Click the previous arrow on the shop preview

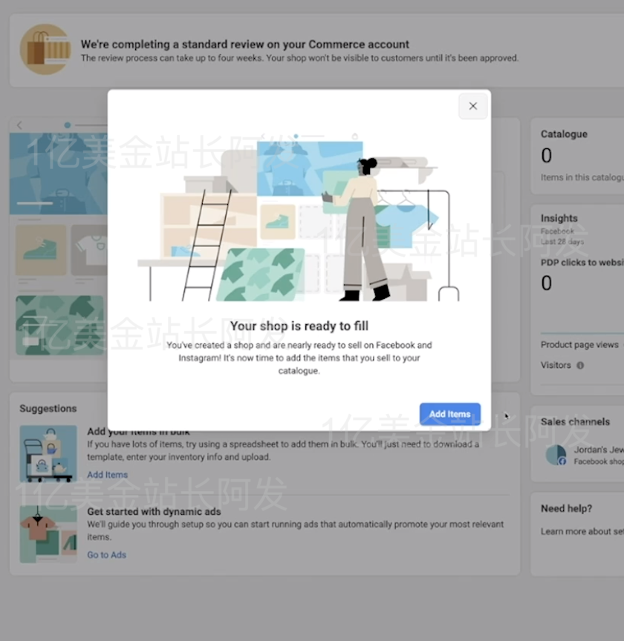click(x=19, y=125)
